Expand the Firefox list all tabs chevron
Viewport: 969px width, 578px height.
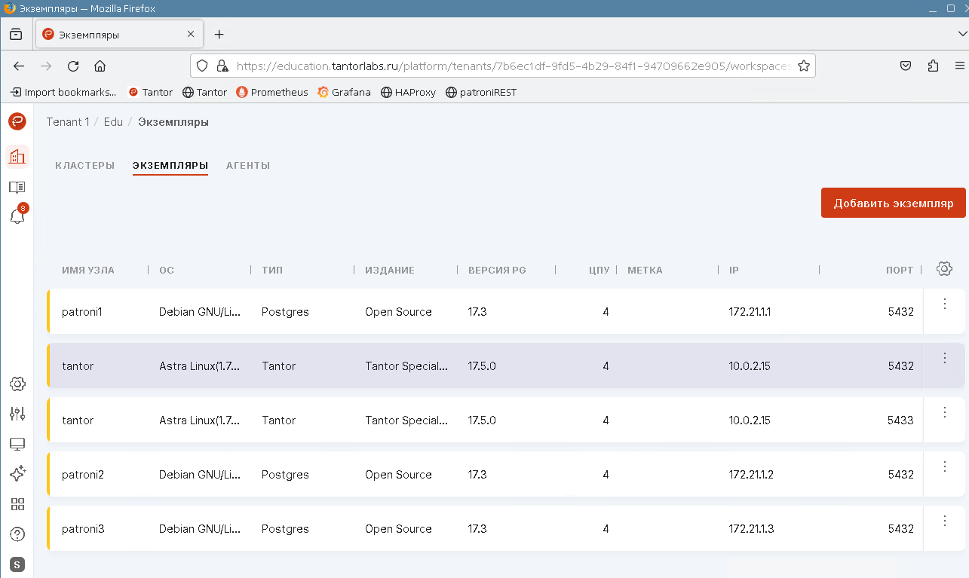[961, 35]
